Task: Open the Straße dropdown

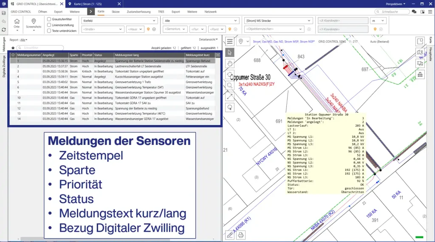Action: point(102,29)
